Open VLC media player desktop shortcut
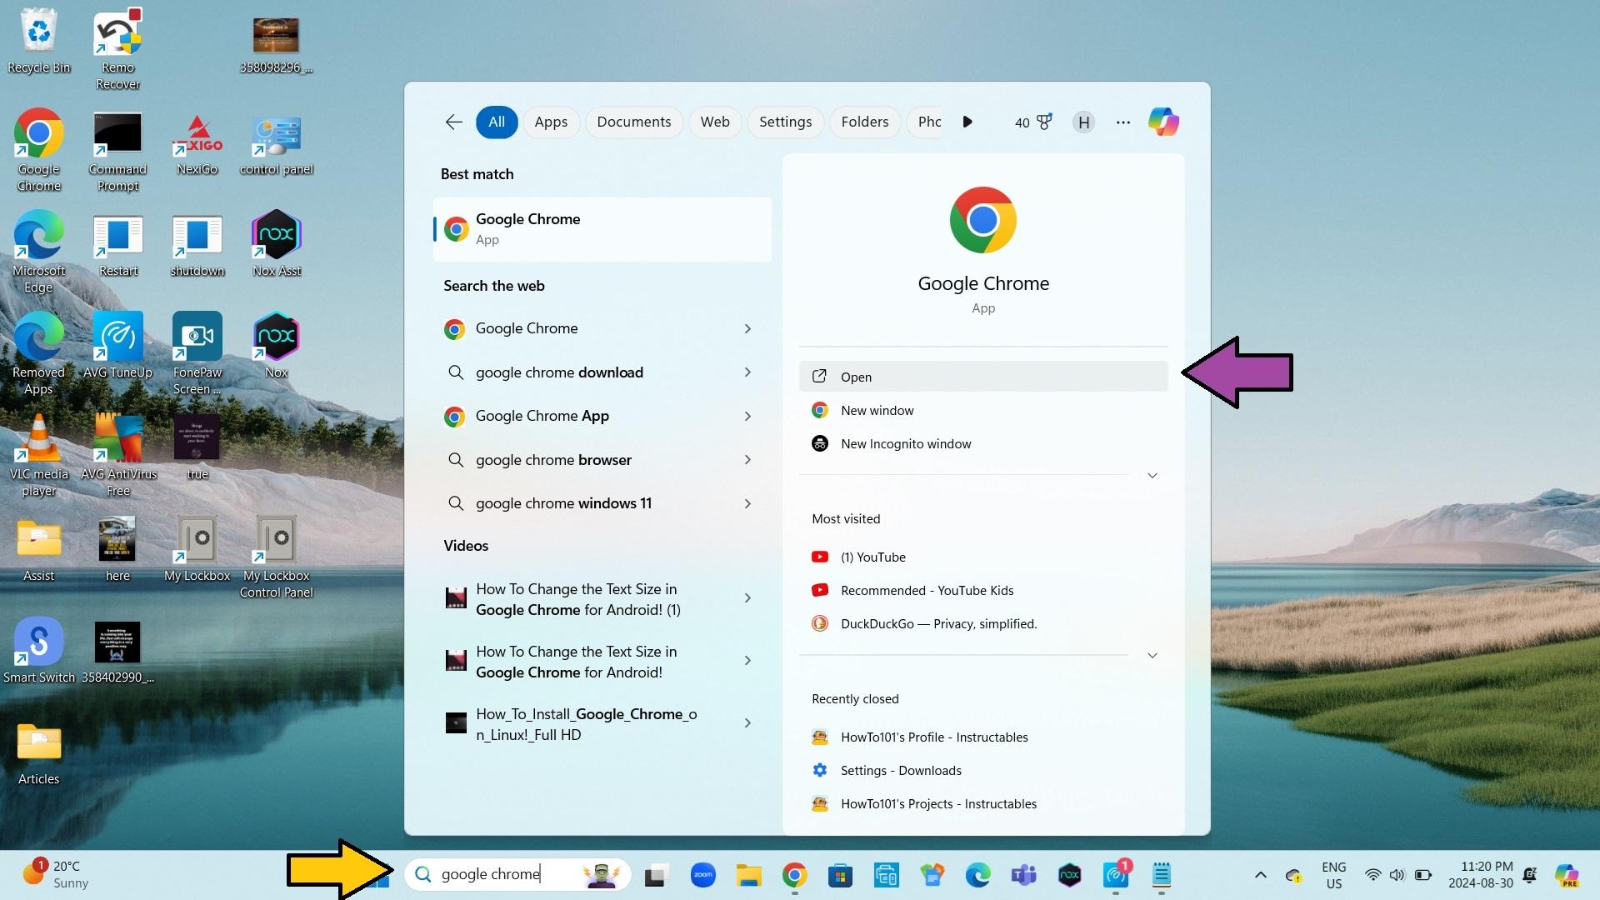The height and width of the screenshot is (900, 1600). (38, 456)
